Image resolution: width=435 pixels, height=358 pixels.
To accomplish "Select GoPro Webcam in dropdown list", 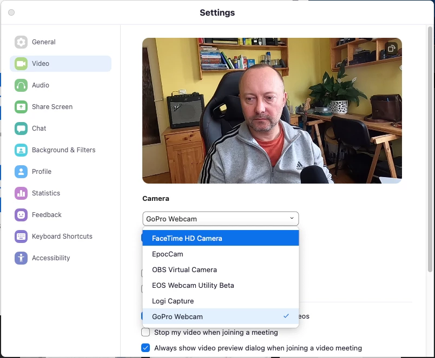I will 221,316.
